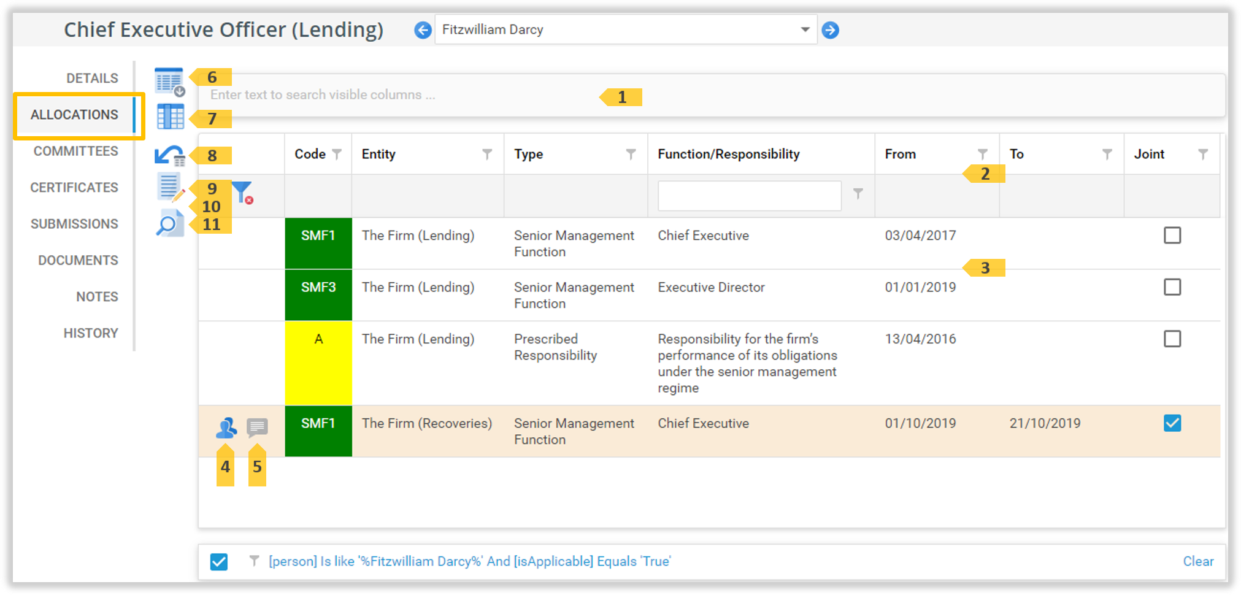Open the HISTORY tab
The width and height of the screenshot is (1241, 595).
click(91, 332)
